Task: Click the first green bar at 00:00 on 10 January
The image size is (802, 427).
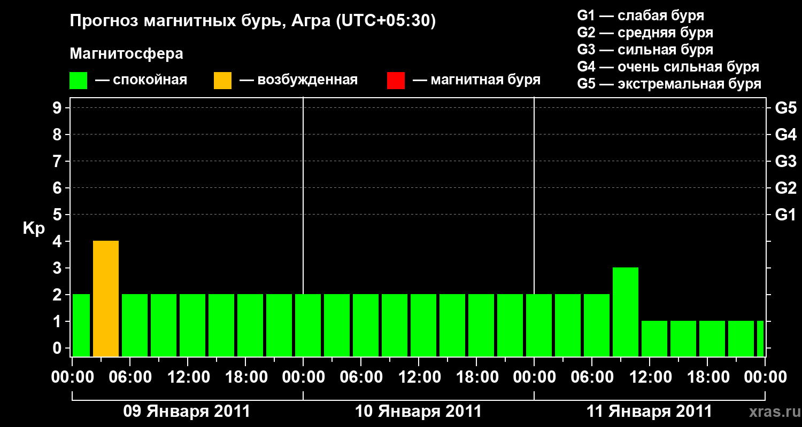Action: point(308,325)
